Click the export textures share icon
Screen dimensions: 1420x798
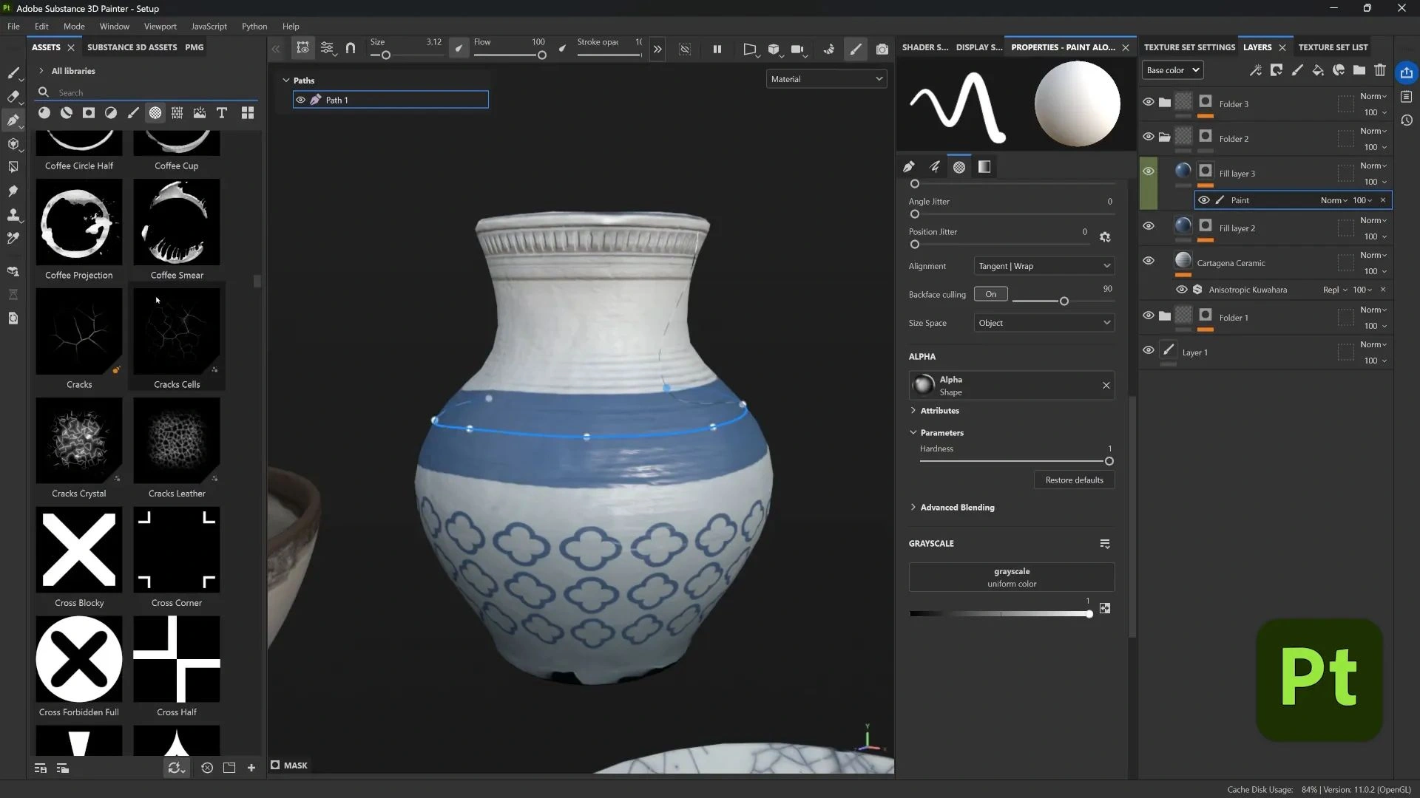1406,72
